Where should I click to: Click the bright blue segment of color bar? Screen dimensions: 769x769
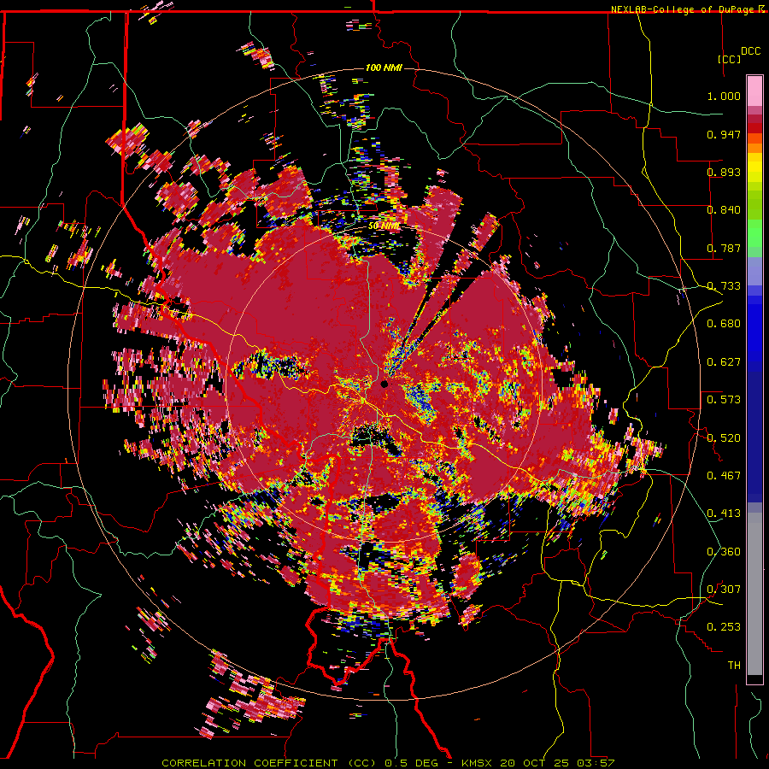tap(754, 329)
